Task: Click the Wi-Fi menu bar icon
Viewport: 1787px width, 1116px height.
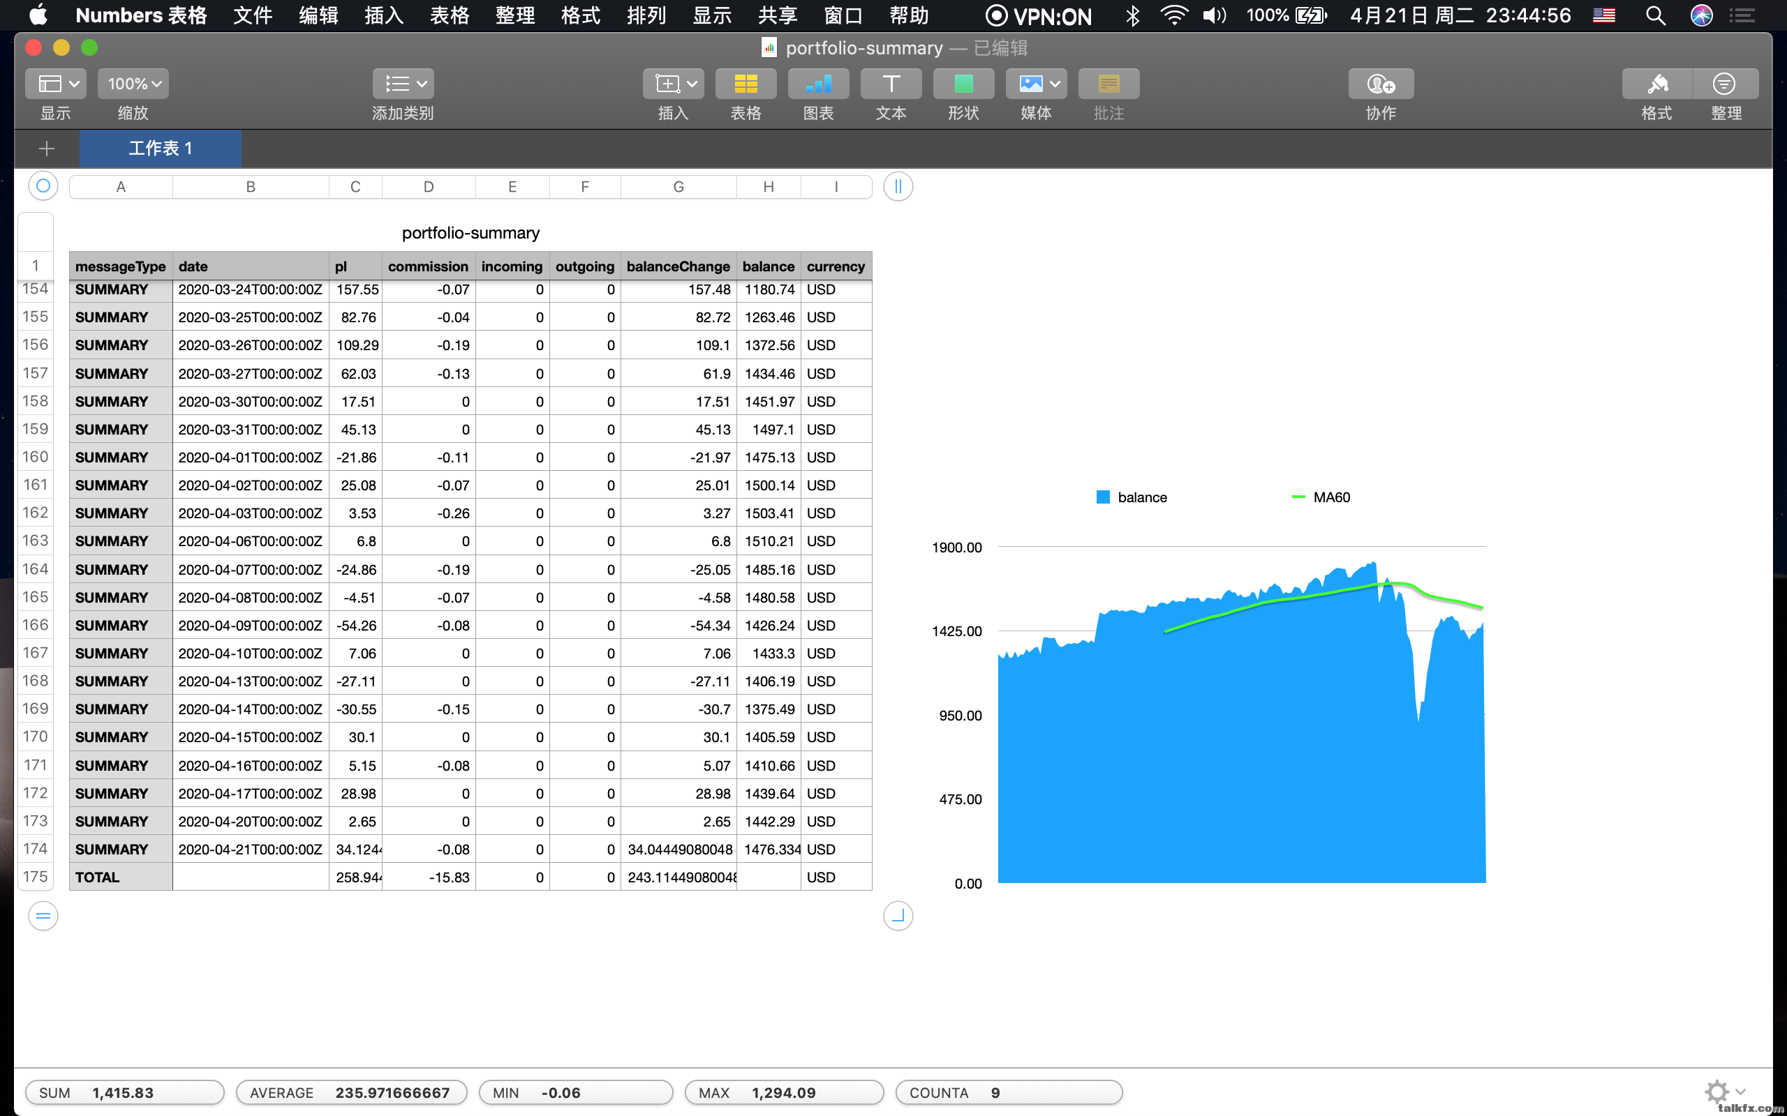Action: pos(1173,15)
